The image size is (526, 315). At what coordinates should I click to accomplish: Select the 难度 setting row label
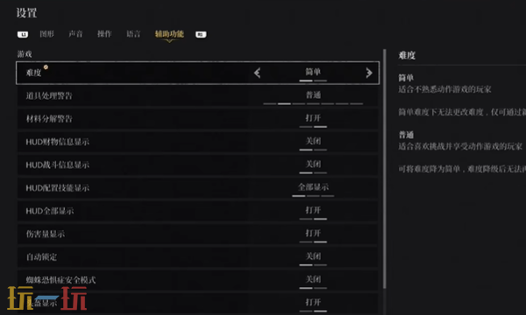pos(33,73)
